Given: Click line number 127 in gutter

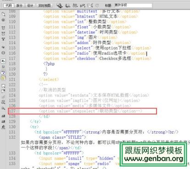Looking at the screenshot, I should click(12, 111).
